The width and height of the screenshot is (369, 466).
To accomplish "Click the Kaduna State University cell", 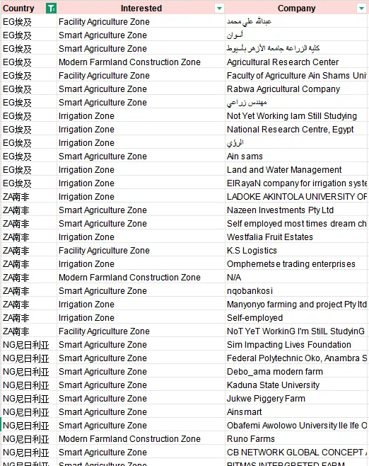I will tap(296, 385).
